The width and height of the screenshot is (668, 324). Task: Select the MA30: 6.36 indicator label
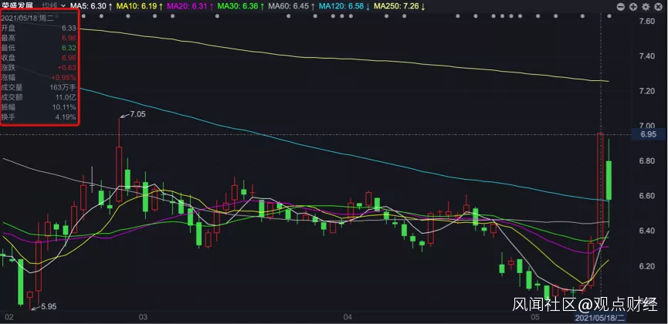click(x=240, y=6)
